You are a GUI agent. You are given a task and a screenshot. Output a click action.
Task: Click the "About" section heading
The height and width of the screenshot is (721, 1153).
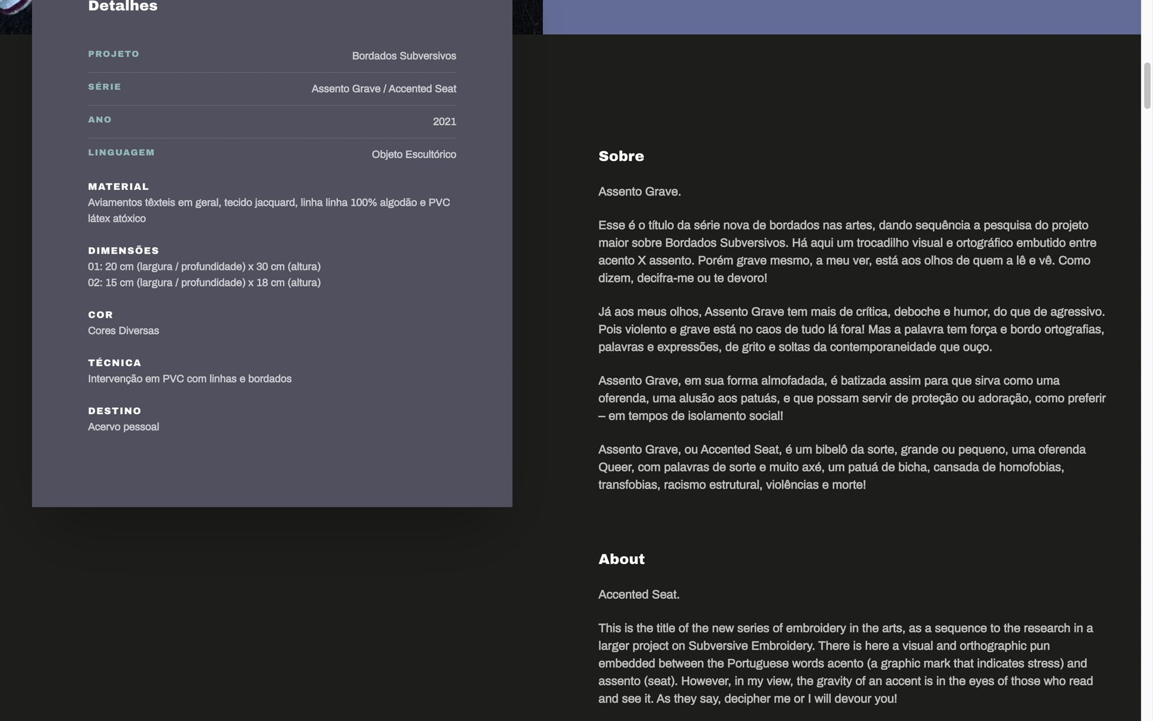click(x=621, y=559)
